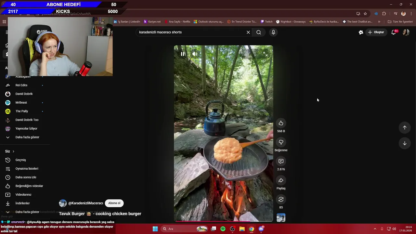416x234 pixels.
Task: Open Oluştur create menu
Action: pyautogui.click(x=376, y=32)
